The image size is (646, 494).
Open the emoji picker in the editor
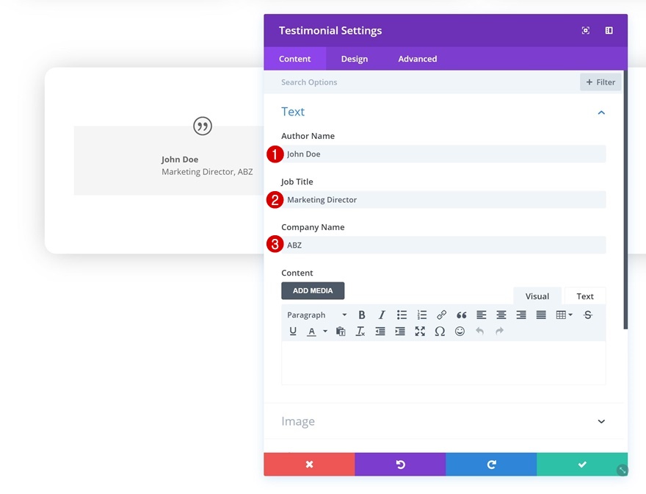[460, 331]
